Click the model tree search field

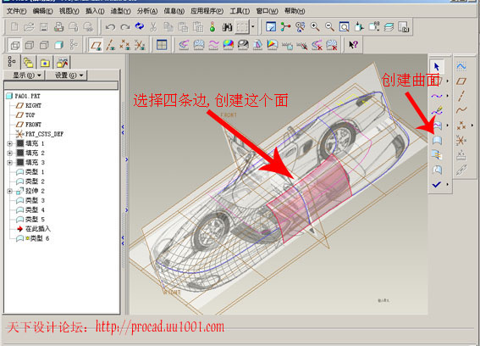61,85
